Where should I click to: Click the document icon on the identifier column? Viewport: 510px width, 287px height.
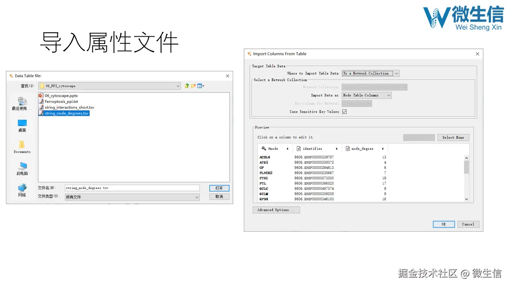pos(299,148)
